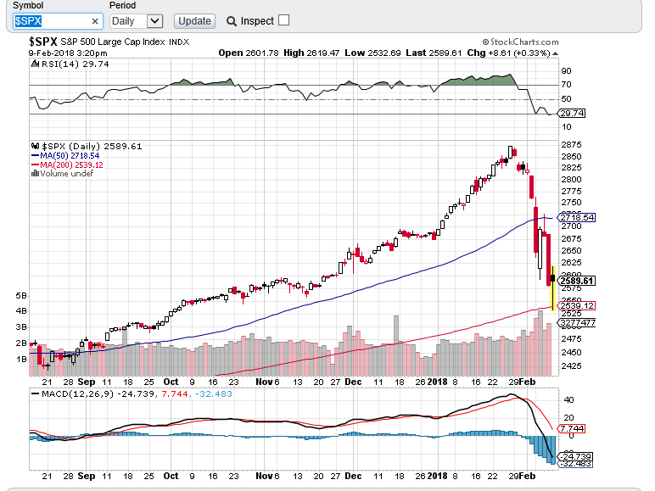The width and height of the screenshot is (655, 491).
Task: Enable the Inspect checkbox
Action: tap(283, 20)
